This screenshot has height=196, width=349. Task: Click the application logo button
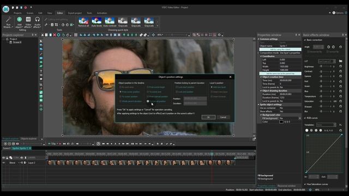coord(6,9)
